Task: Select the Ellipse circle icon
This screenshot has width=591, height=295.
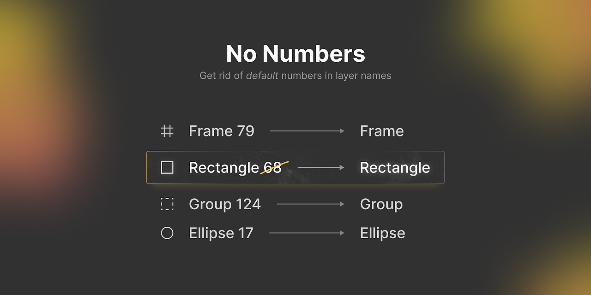Action: [x=167, y=233]
